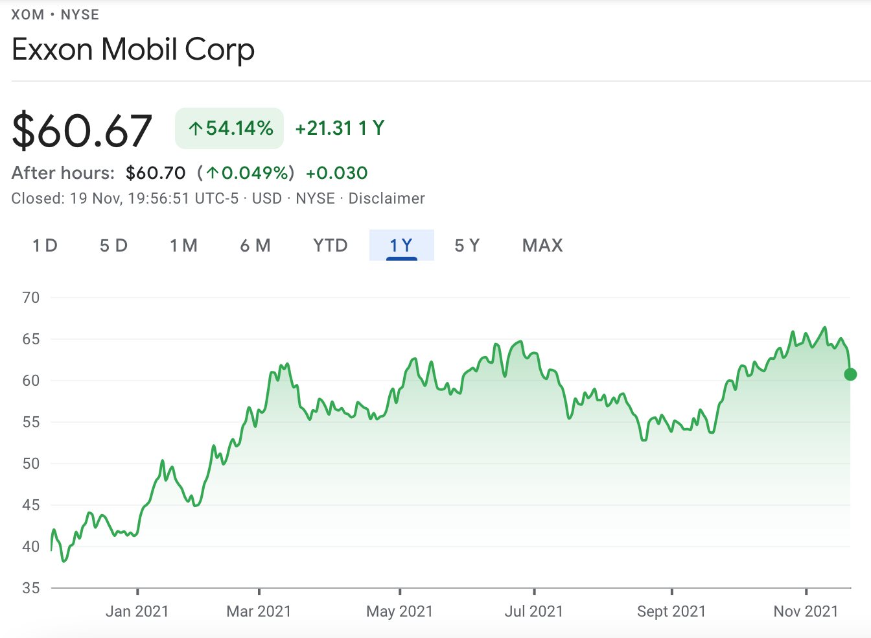This screenshot has width=871, height=638.
Task: Click the currently active 1Y tab
Action: [x=401, y=245]
